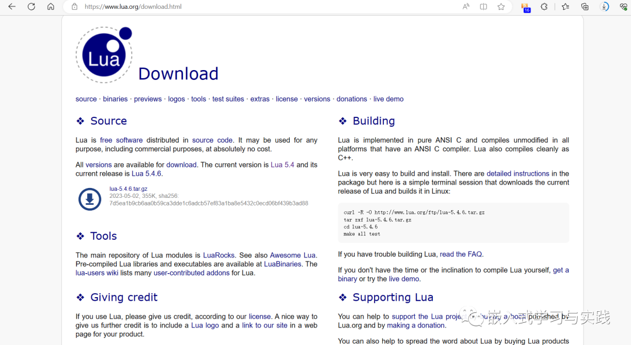631x345 pixels.
Task: Click the sha256 hash text
Action: click(x=209, y=203)
